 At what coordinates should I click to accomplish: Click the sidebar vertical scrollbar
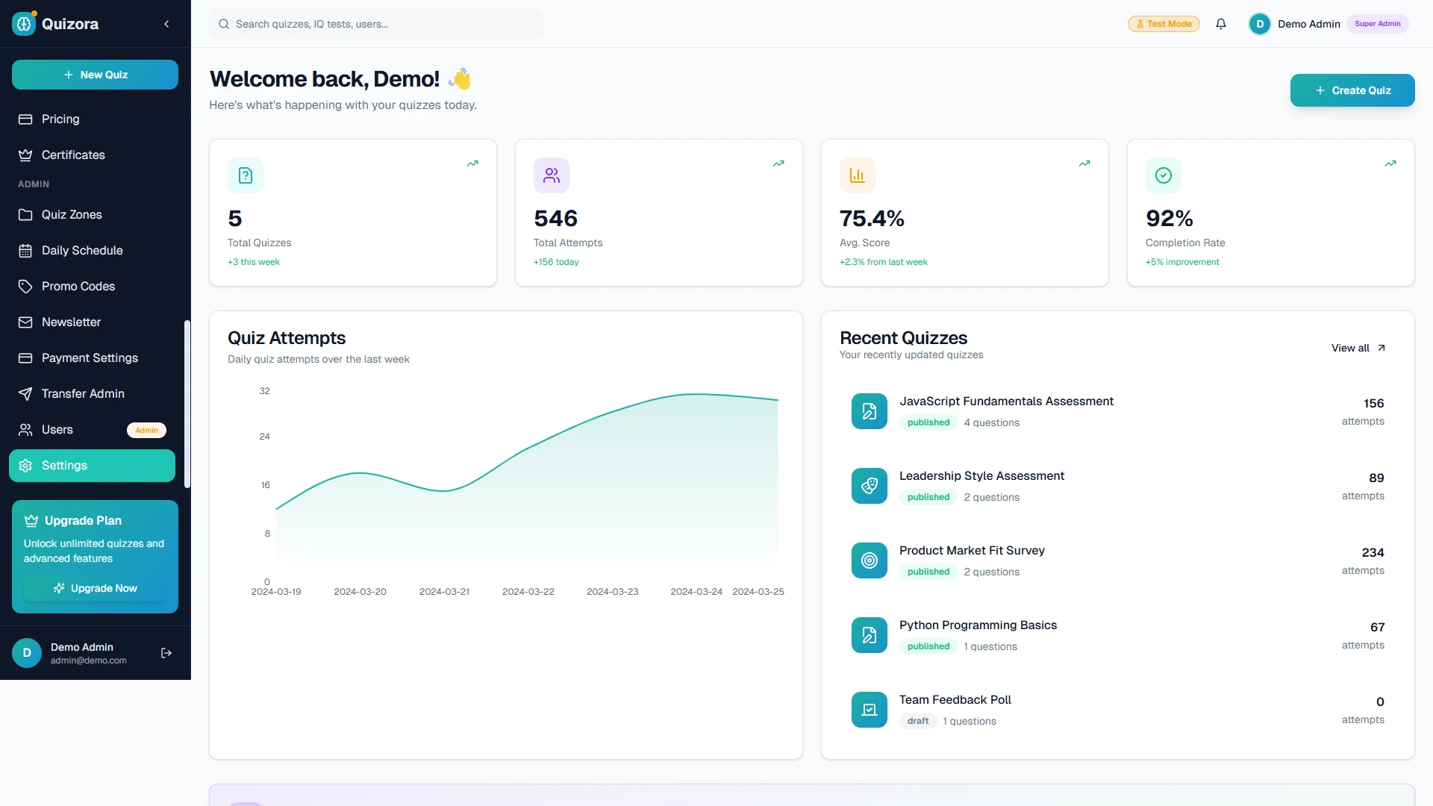click(187, 404)
